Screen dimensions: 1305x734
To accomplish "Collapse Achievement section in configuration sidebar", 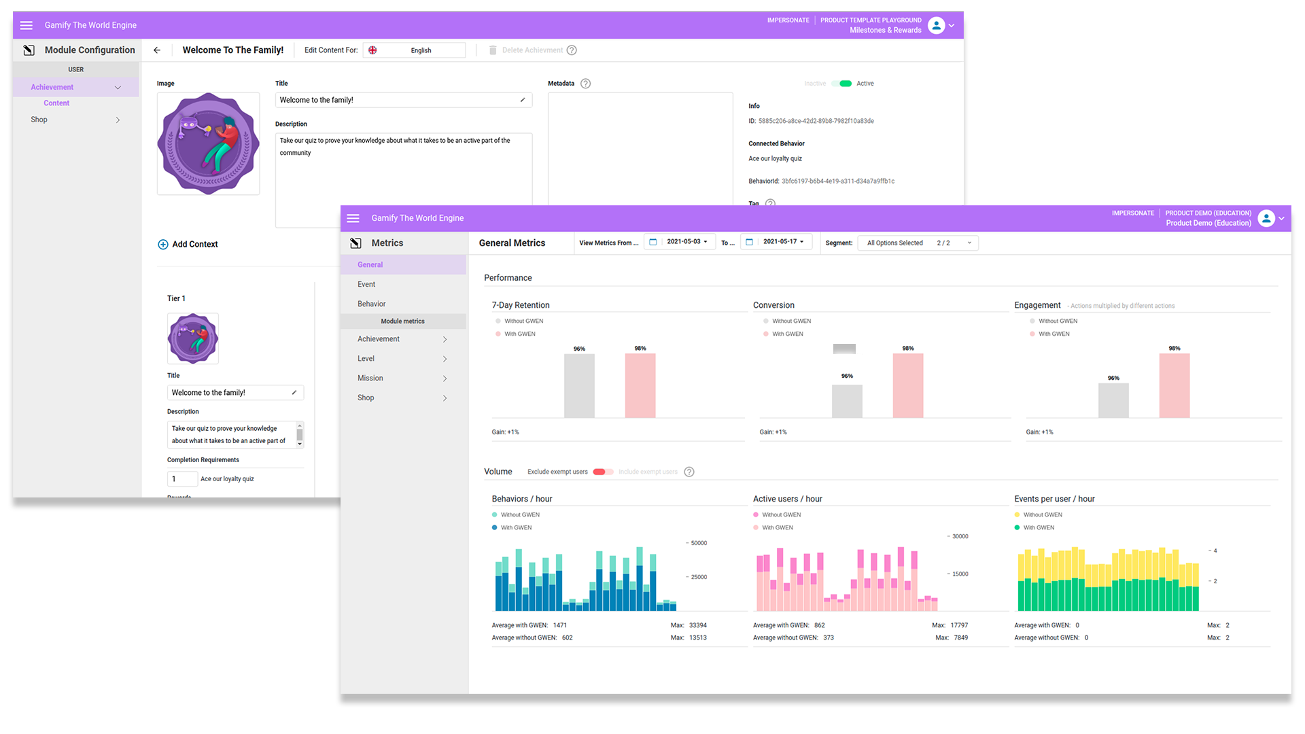I will point(118,88).
